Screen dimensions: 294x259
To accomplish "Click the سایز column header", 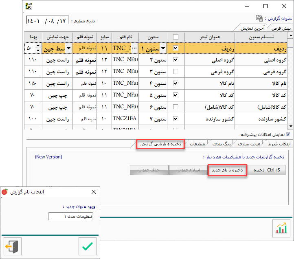I will [104, 37].
